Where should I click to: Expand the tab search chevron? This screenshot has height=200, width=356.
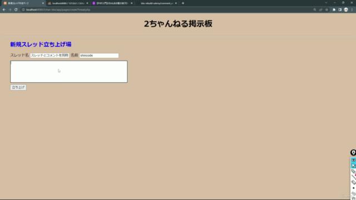[326, 3]
